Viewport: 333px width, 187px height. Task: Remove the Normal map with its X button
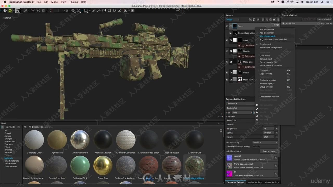(276, 158)
